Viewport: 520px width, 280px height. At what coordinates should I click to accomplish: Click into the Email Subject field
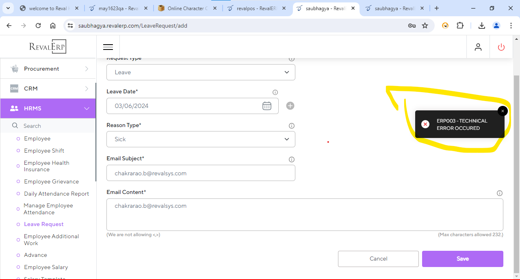tap(201, 173)
